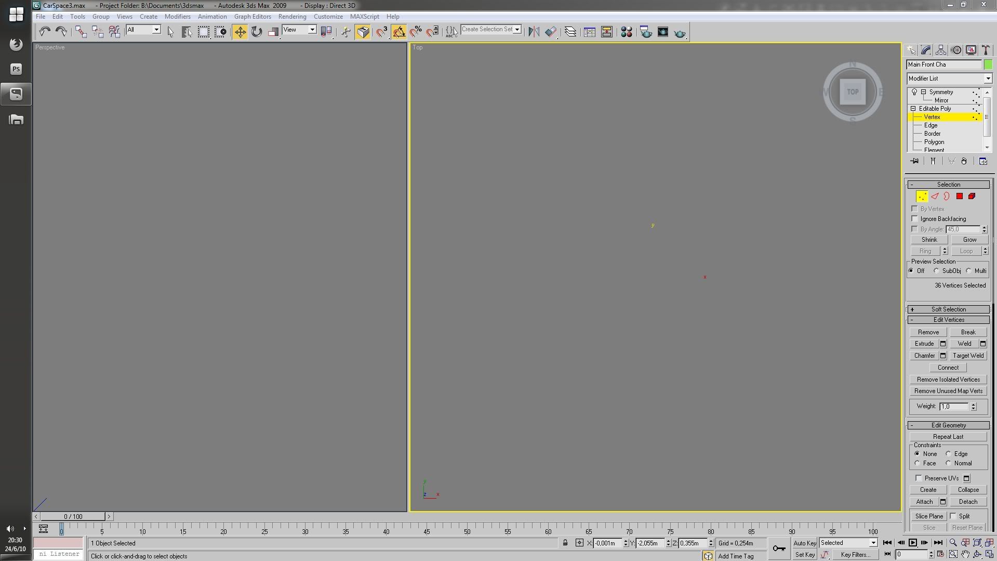Select the Border sub-object icon in Selection

point(947,196)
